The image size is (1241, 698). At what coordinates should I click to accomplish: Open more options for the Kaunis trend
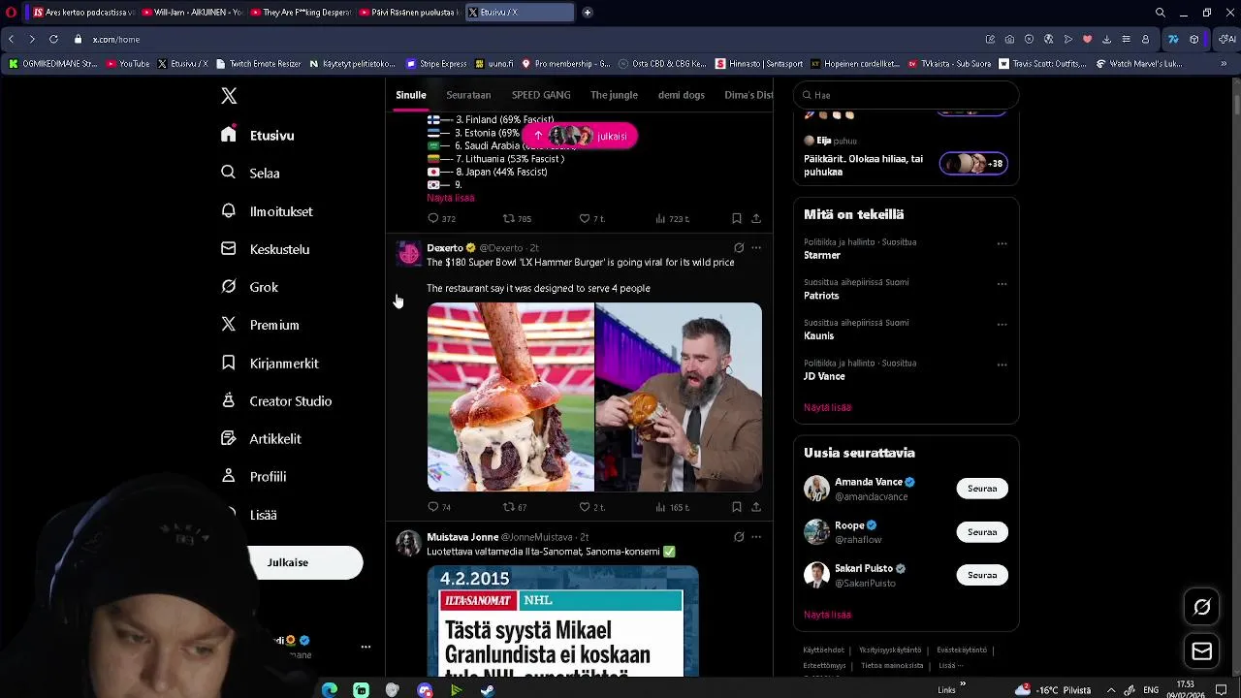pyautogui.click(x=1002, y=325)
